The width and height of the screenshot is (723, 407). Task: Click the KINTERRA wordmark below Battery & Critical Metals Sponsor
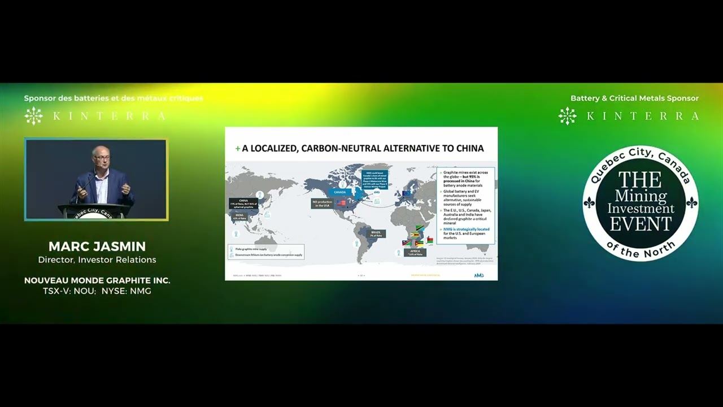(x=643, y=116)
